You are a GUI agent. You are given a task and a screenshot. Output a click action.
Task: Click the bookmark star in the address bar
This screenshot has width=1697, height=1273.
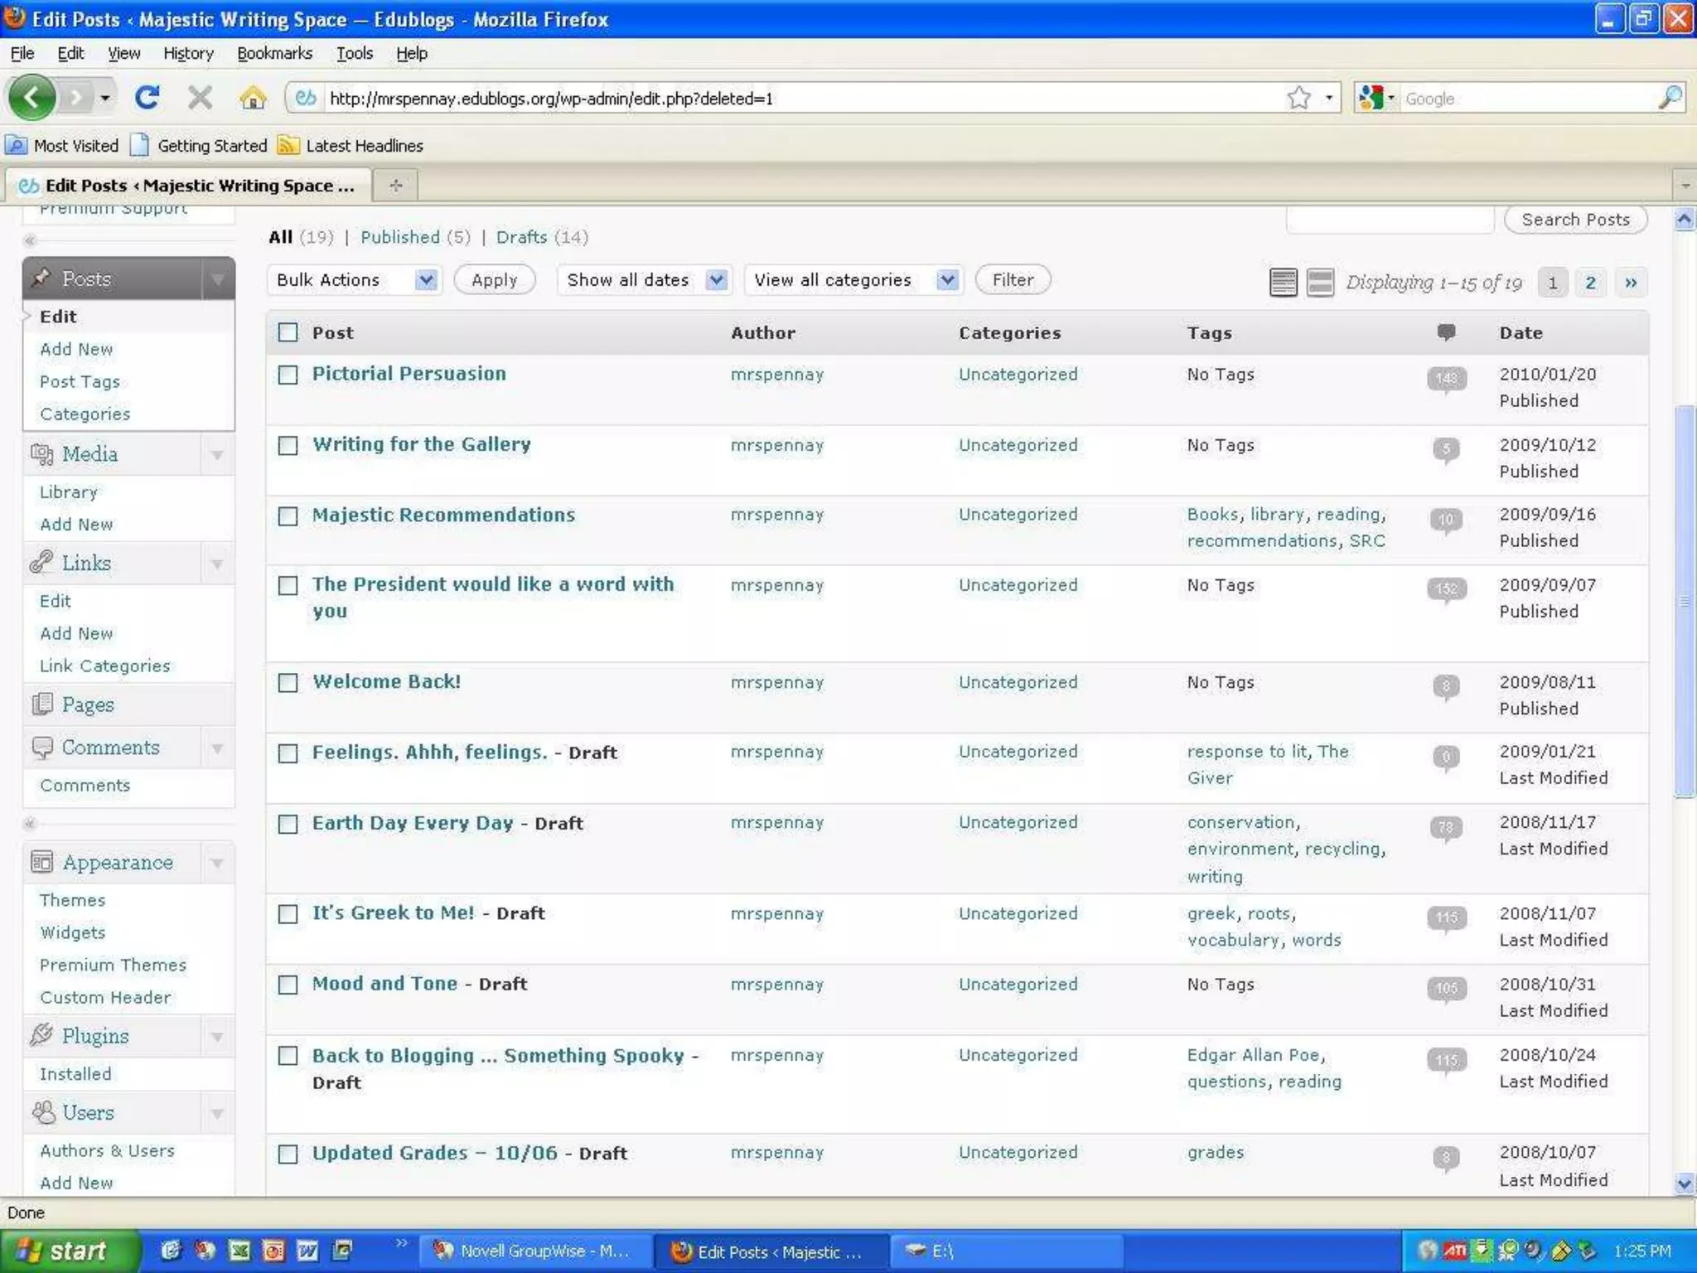pos(1298,98)
